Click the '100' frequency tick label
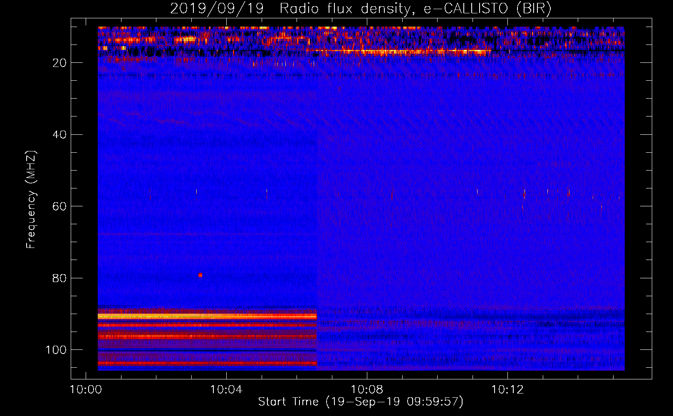 [56, 350]
